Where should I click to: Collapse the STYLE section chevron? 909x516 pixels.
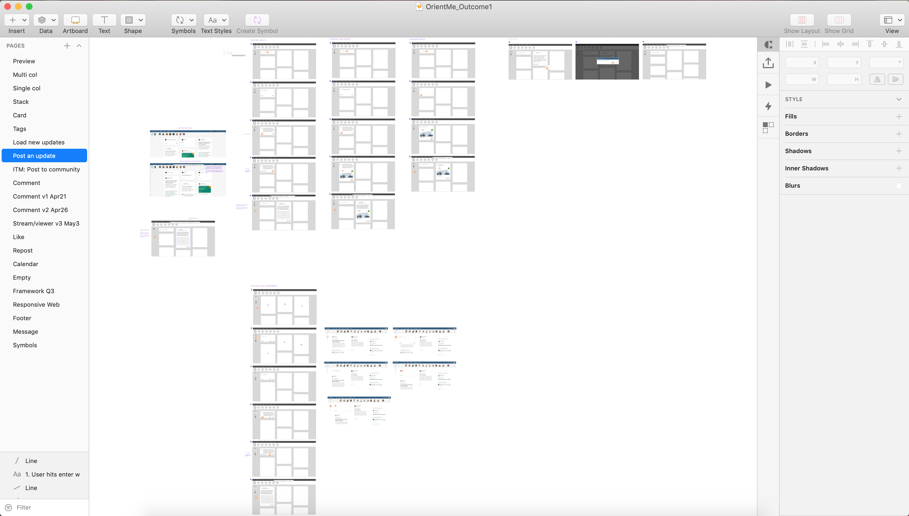pos(899,99)
